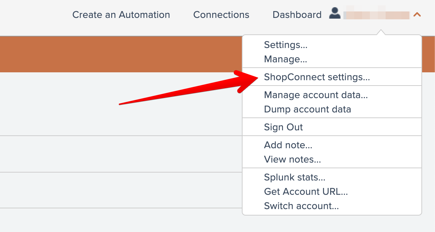Go to the Connections page

tap(221, 15)
